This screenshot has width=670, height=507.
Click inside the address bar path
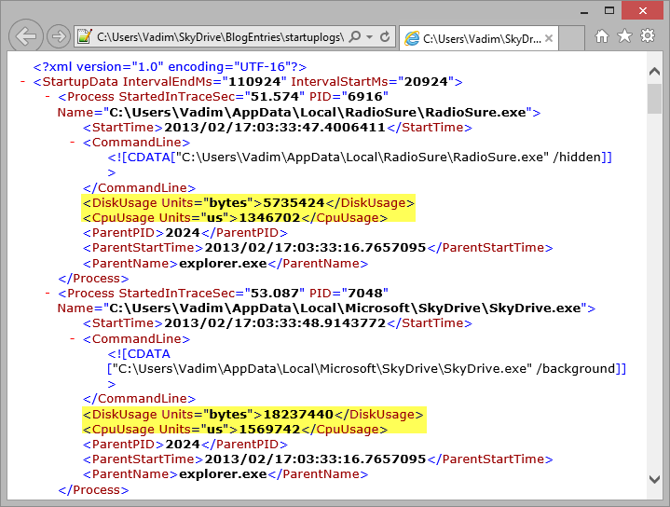click(220, 37)
